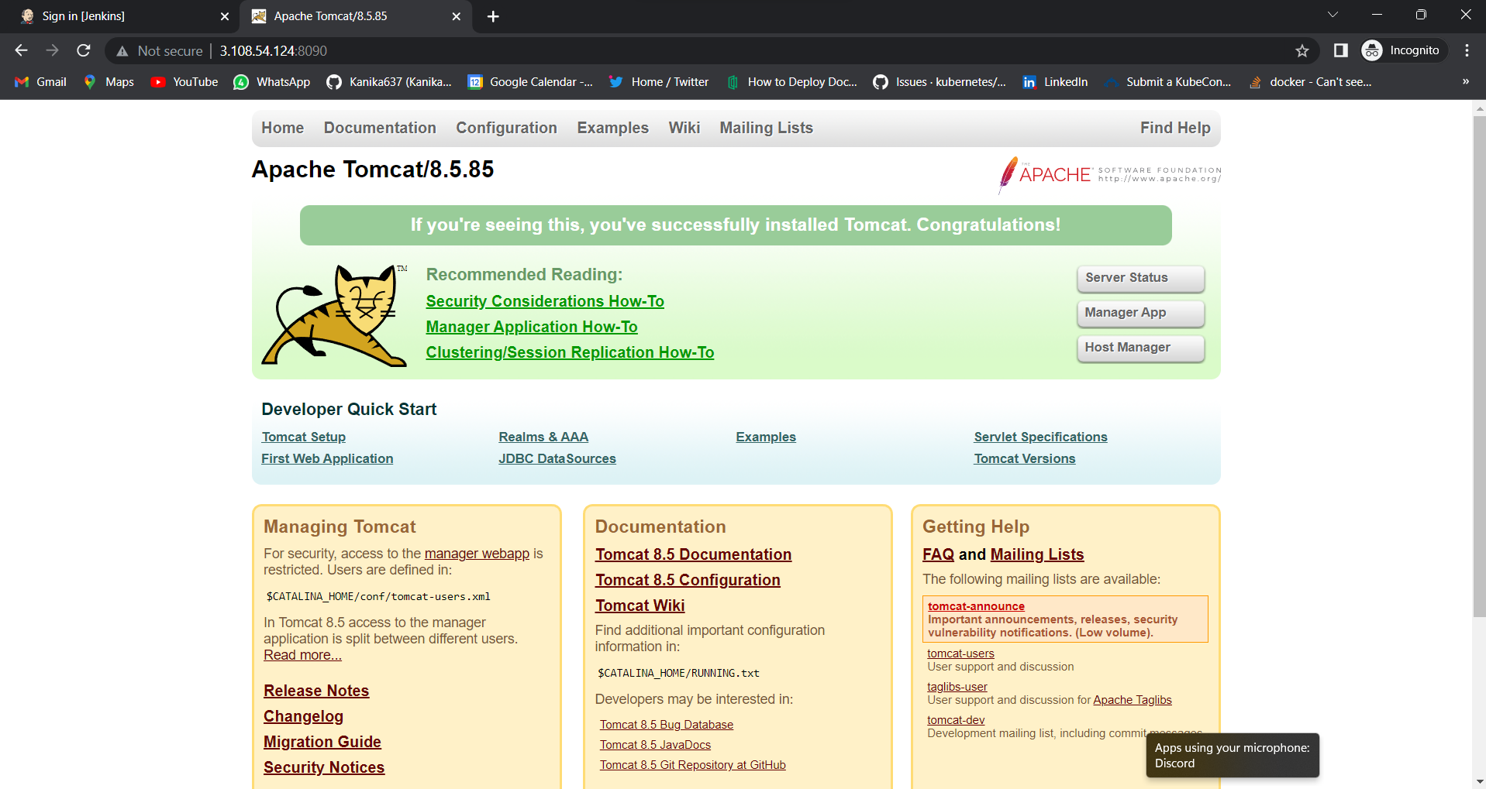Click Find Help in the navigation bar
Image resolution: width=1486 pixels, height=789 pixels.
1175,128
